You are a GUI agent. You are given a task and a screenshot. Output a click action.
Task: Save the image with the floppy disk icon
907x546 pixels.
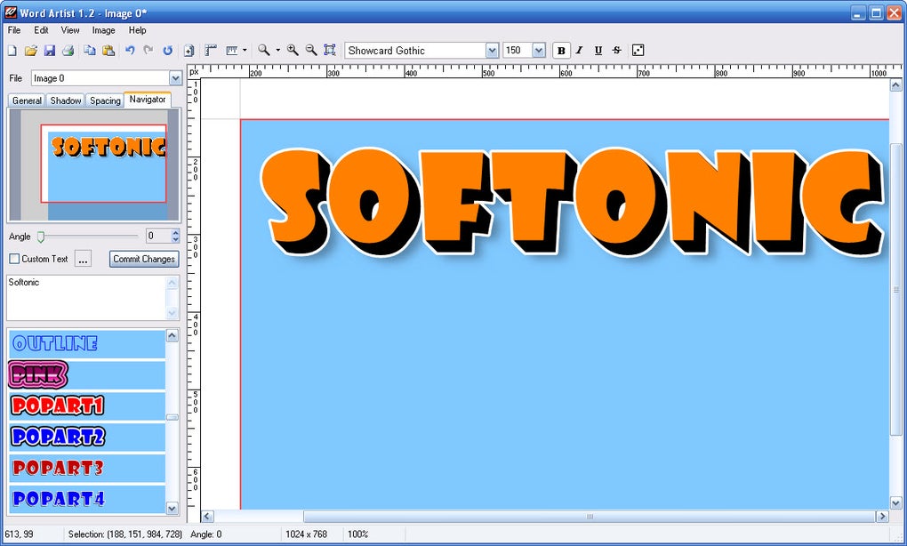(50, 51)
